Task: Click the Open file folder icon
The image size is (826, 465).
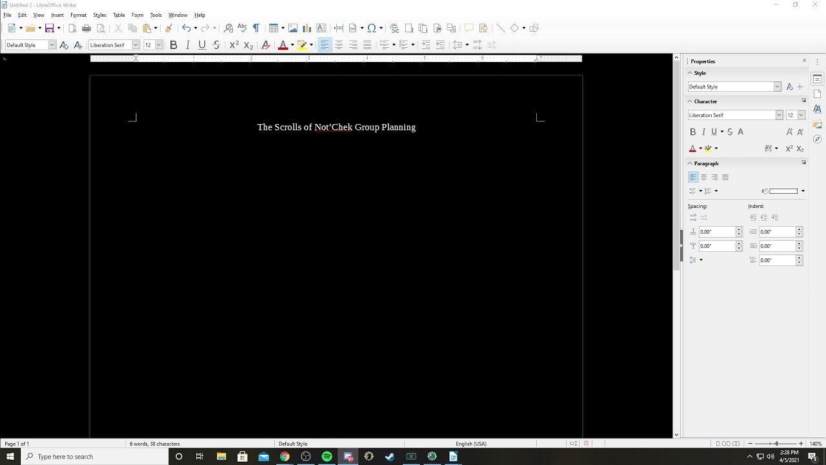Action: click(x=30, y=28)
